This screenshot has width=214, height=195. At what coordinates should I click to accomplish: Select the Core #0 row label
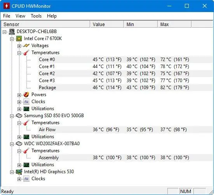coord(47,60)
